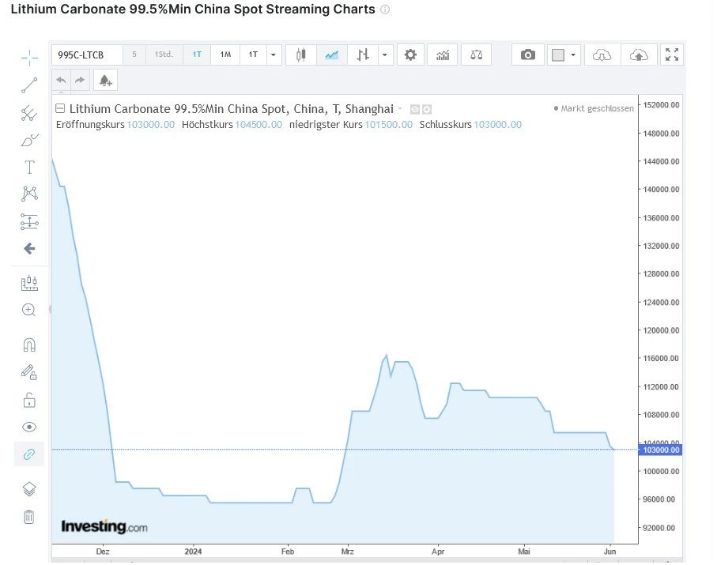
Task: Open chart settings gear
Action: pos(410,55)
